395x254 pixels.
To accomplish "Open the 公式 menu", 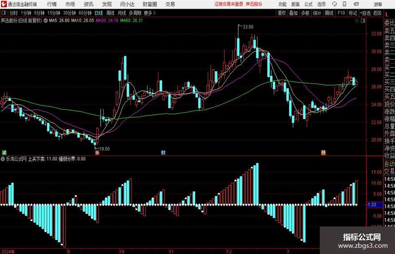I will click(308, 4).
